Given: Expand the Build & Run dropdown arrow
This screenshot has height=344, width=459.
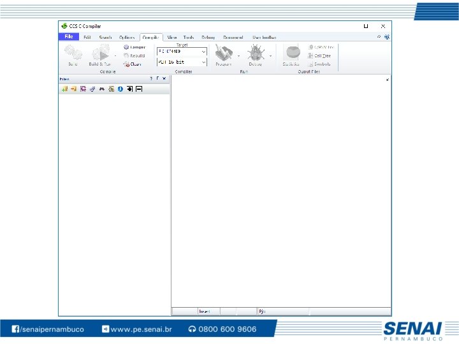Looking at the screenshot, I should click(x=115, y=55).
